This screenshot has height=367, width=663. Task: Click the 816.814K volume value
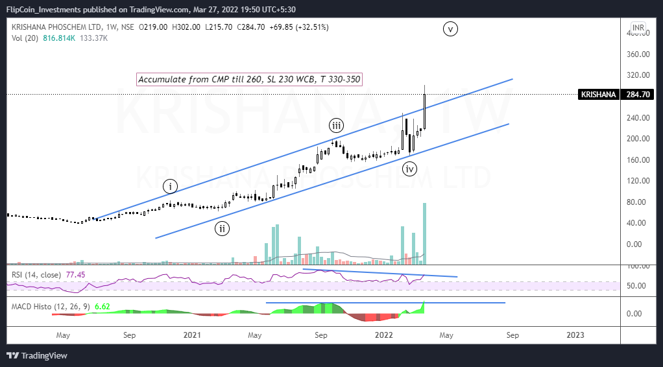coord(59,38)
